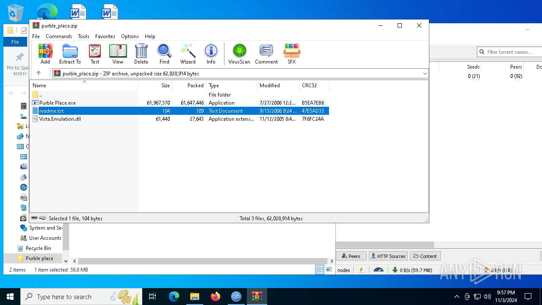
Task: Select the Purble Place.exe file
Action: point(58,103)
